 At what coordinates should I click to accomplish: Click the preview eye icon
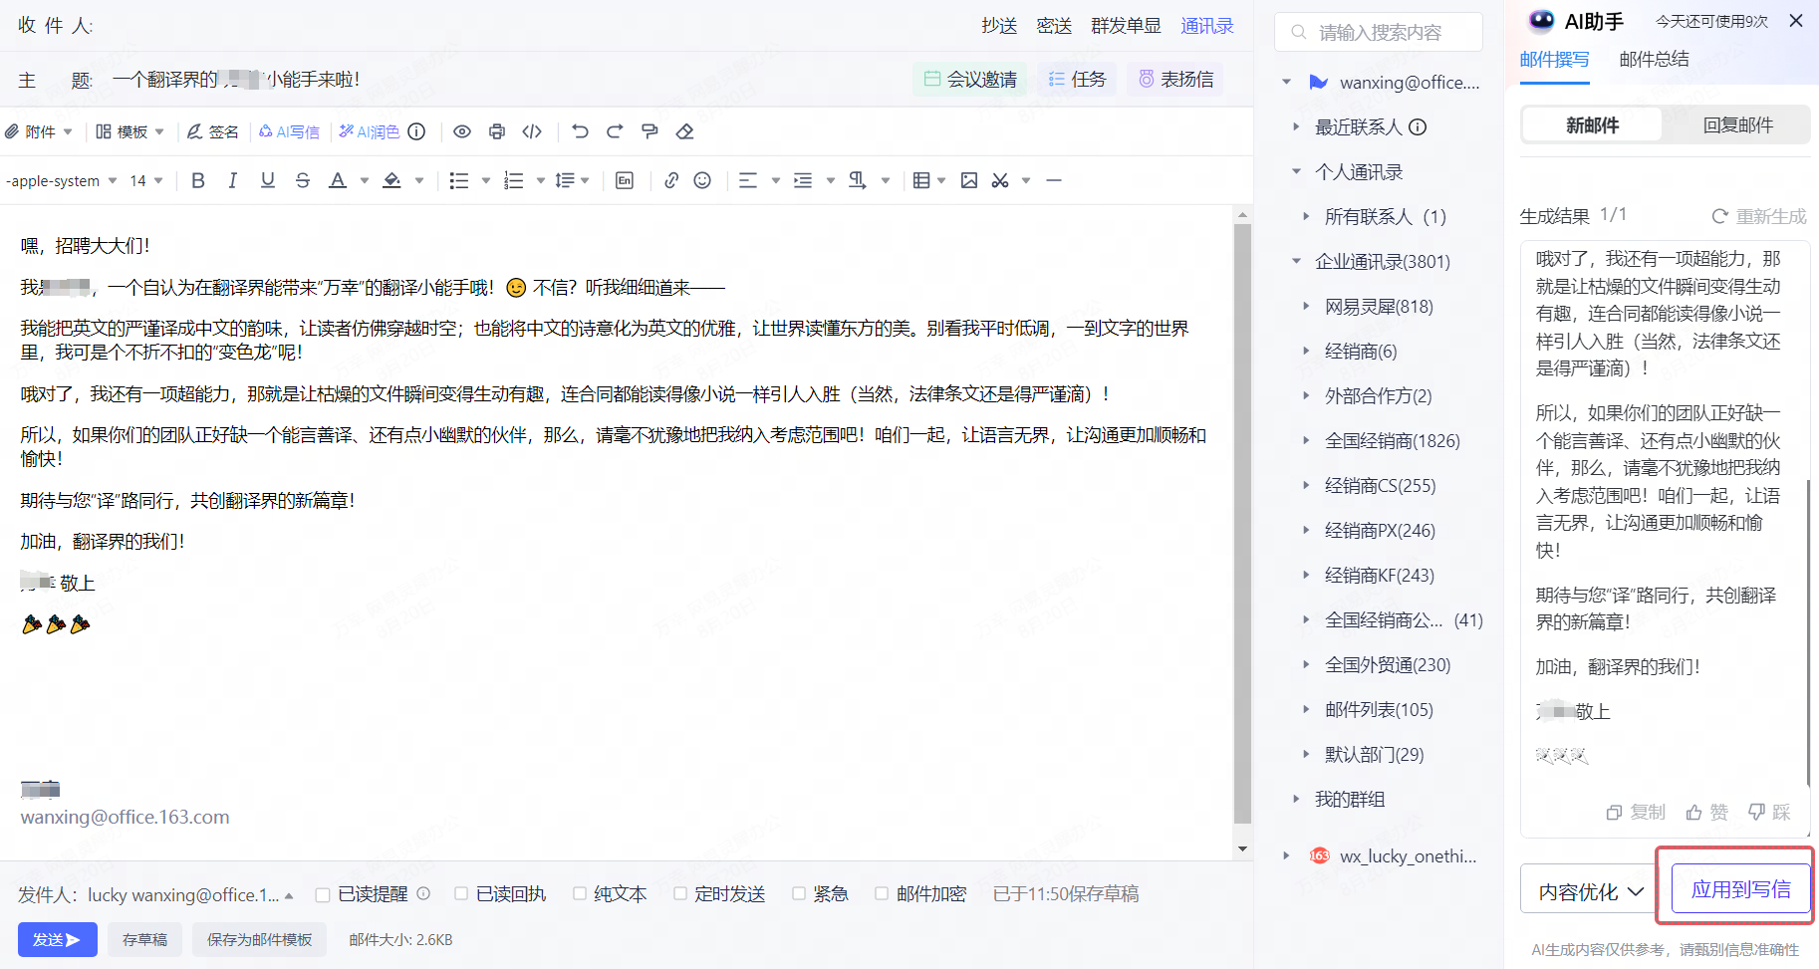point(462,131)
